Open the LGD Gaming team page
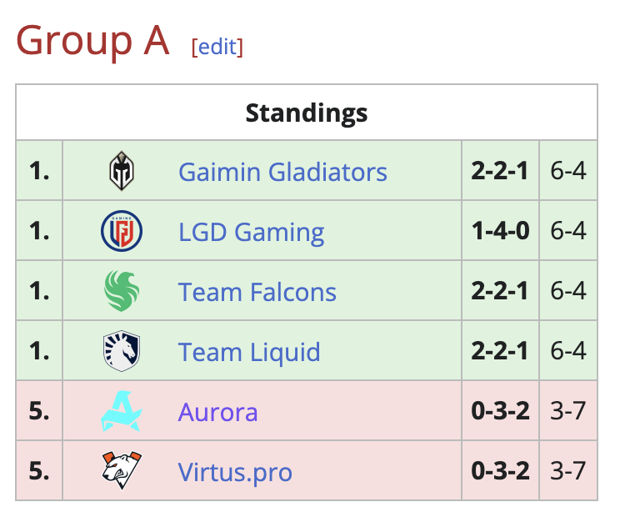This screenshot has height=507, width=625. click(251, 232)
